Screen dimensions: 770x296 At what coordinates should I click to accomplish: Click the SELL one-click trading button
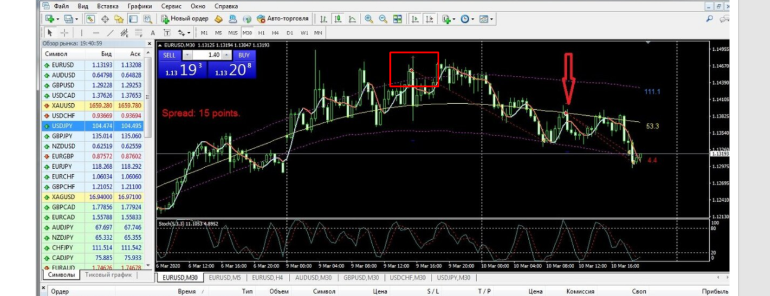[170, 54]
